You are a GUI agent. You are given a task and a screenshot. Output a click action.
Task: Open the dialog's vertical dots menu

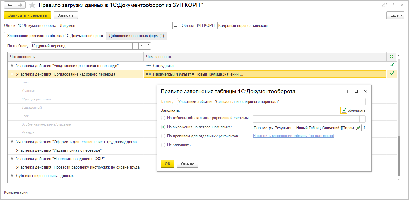tap(347, 91)
